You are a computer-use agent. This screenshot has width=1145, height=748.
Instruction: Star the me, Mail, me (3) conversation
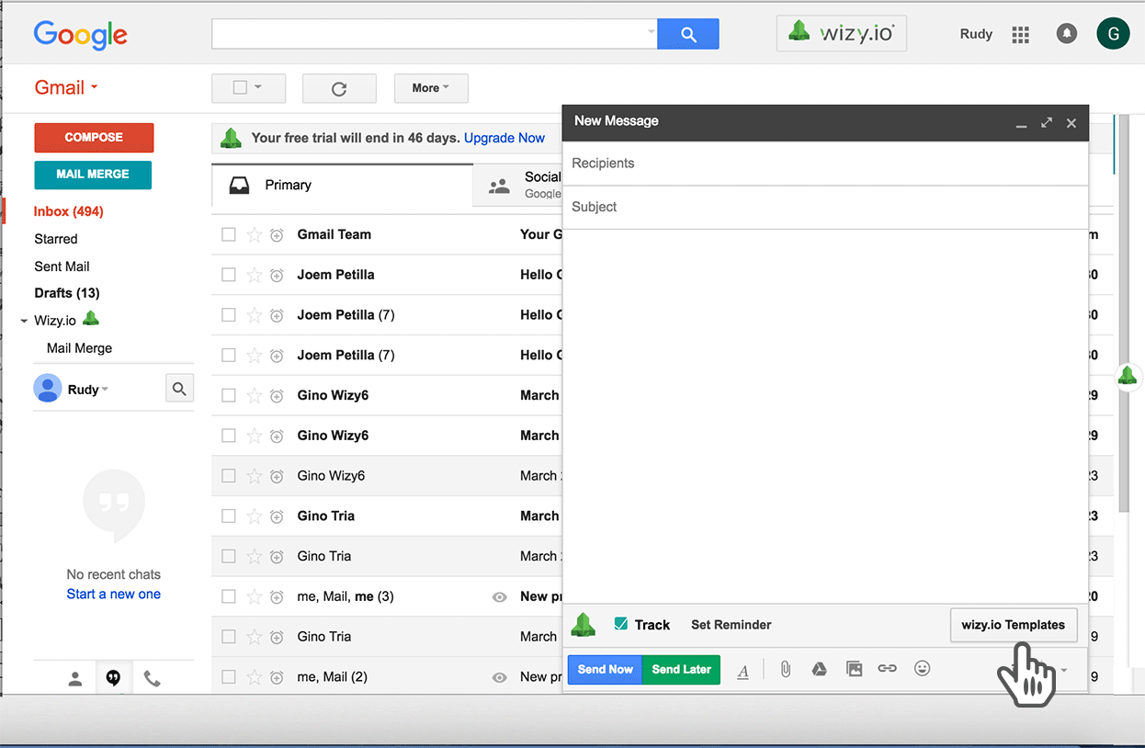[x=255, y=596]
